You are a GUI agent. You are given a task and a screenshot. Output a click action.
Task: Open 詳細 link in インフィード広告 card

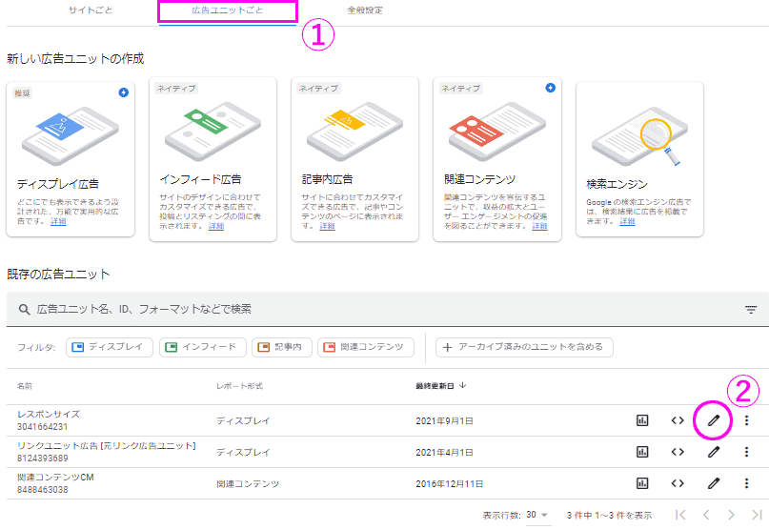click(x=216, y=226)
